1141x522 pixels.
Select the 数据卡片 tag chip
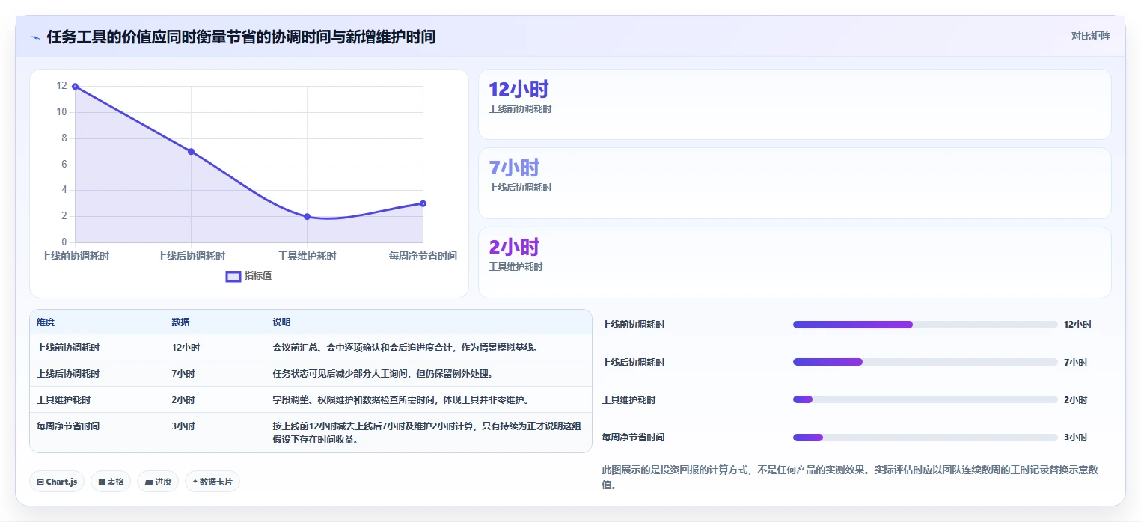coord(212,482)
